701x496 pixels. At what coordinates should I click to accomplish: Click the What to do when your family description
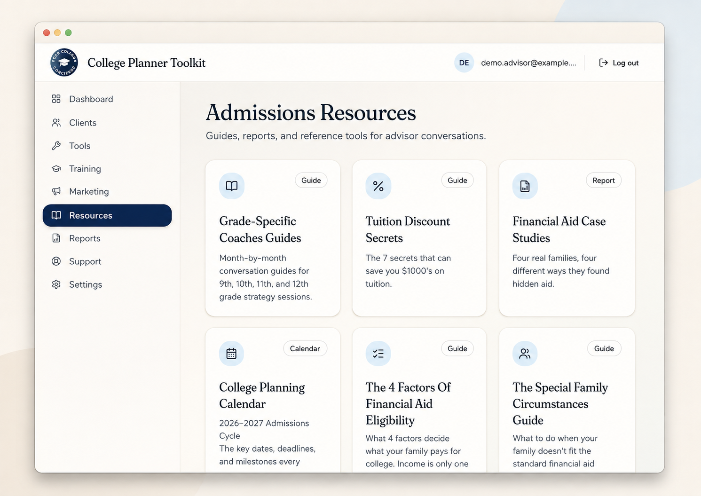click(555, 451)
